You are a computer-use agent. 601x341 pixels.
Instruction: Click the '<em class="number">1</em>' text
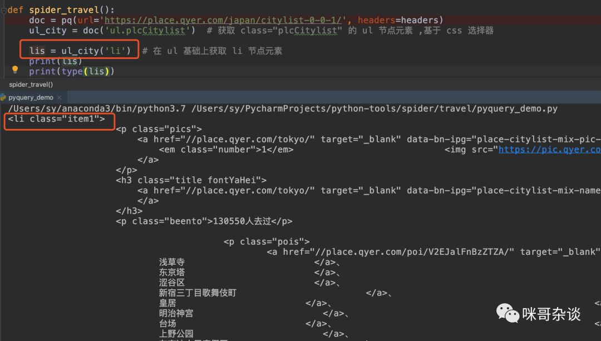pyautogui.click(x=226, y=150)
